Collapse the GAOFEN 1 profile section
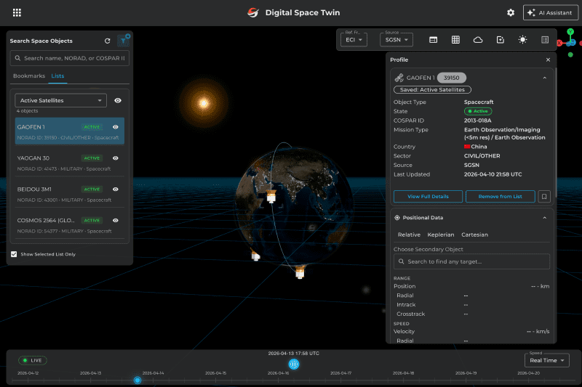The width and height of the screenshot is (582, 387). coord(544,78)
